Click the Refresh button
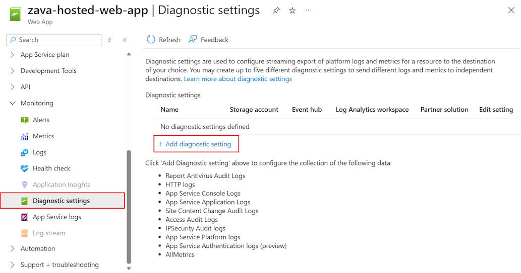This screenshot has height=273, width=521. [x=163, y=40]
